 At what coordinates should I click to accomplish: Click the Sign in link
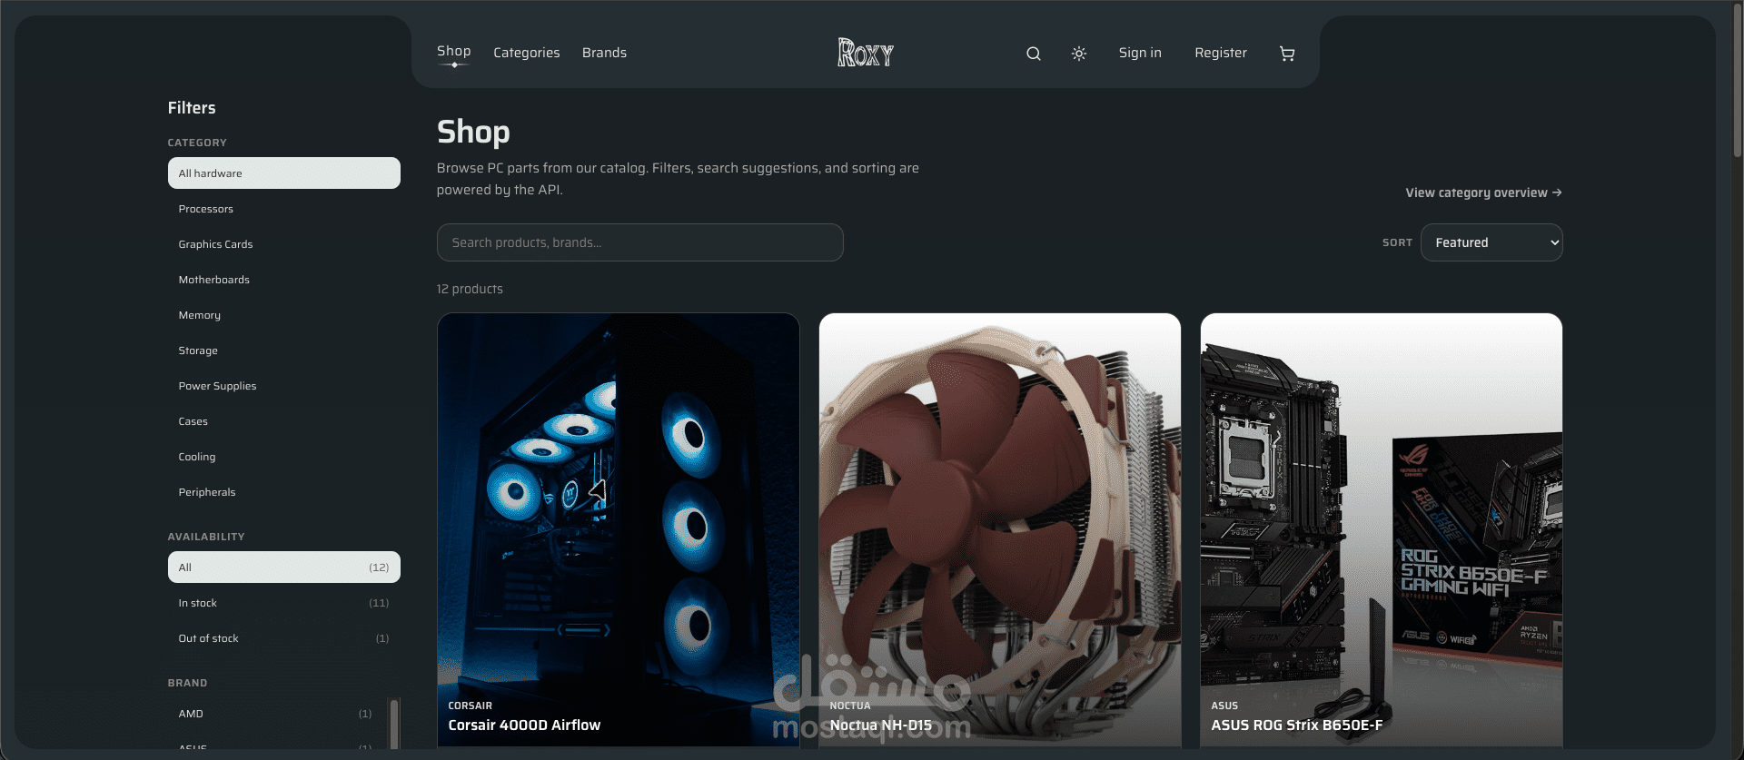pos(1140,53)
